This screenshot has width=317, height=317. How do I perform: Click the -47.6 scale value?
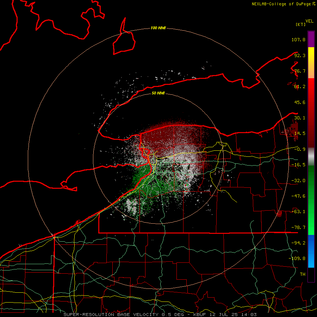point(298,196)
